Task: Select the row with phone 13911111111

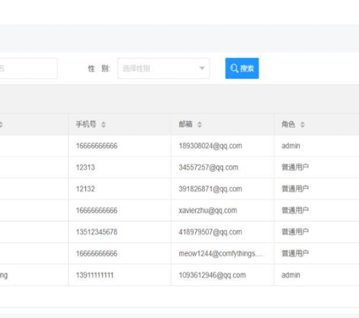Action: (x=95, y=275)
